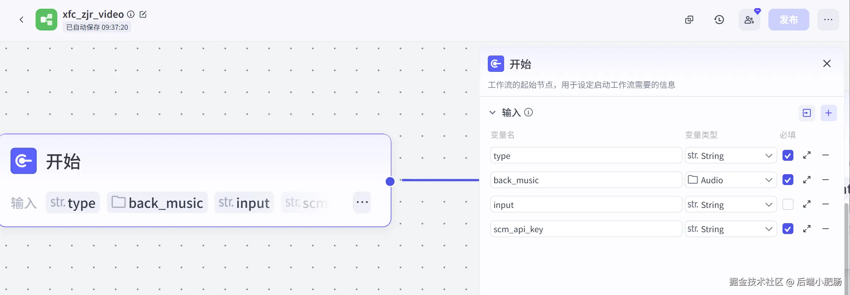Collapse the 输入 section chevron
Image resolution: width=850 pixels, height=295 pixels.
click(493, 112)
